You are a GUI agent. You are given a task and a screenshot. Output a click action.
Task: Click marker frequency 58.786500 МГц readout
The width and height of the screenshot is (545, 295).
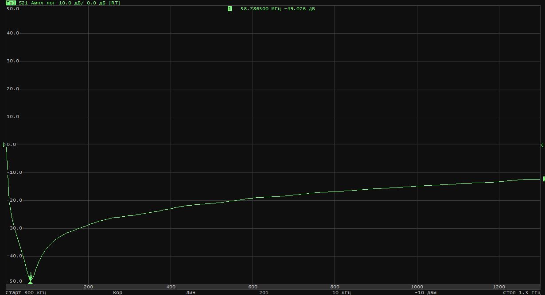pyautogui.click(x=261, y=8)
